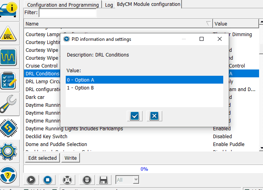Viewport: 263px width, 190px height.
Task: Click the Filter input field
Action: (x=68, y=13)
